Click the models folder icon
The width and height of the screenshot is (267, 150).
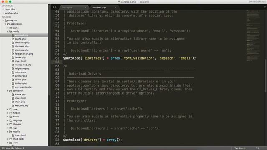10,132
